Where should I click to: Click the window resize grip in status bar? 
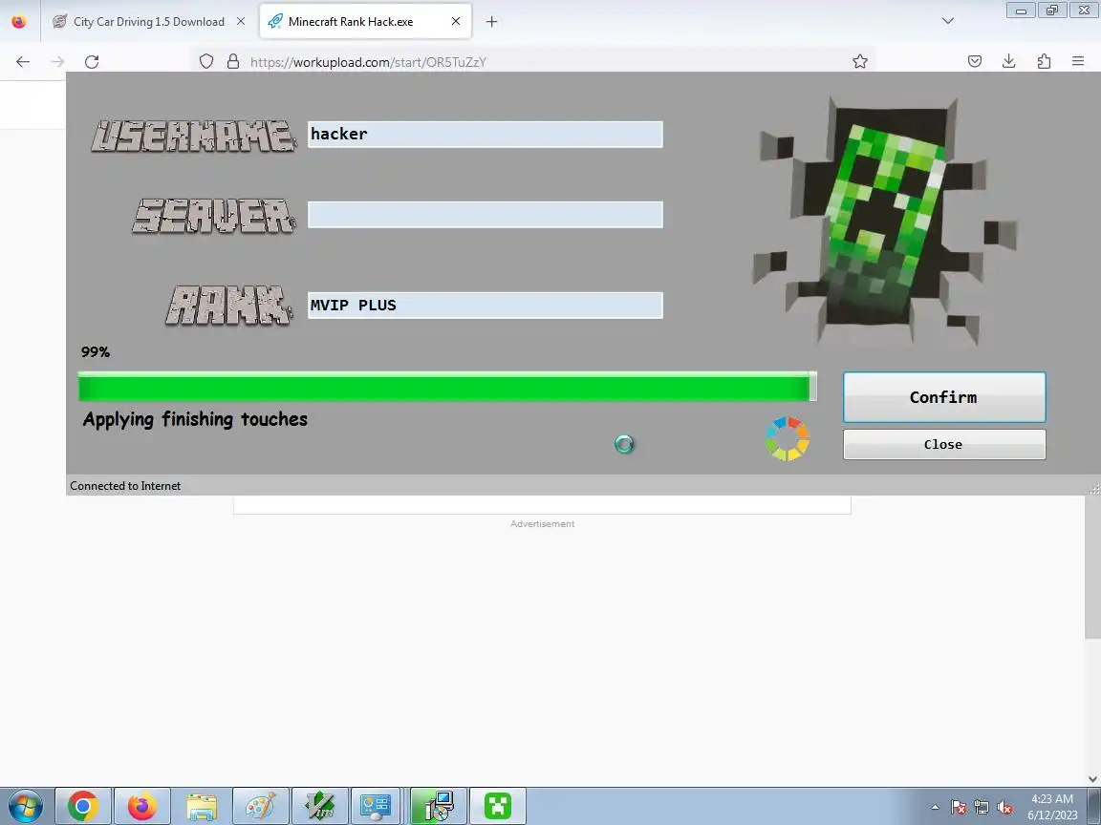point(1094,488)
